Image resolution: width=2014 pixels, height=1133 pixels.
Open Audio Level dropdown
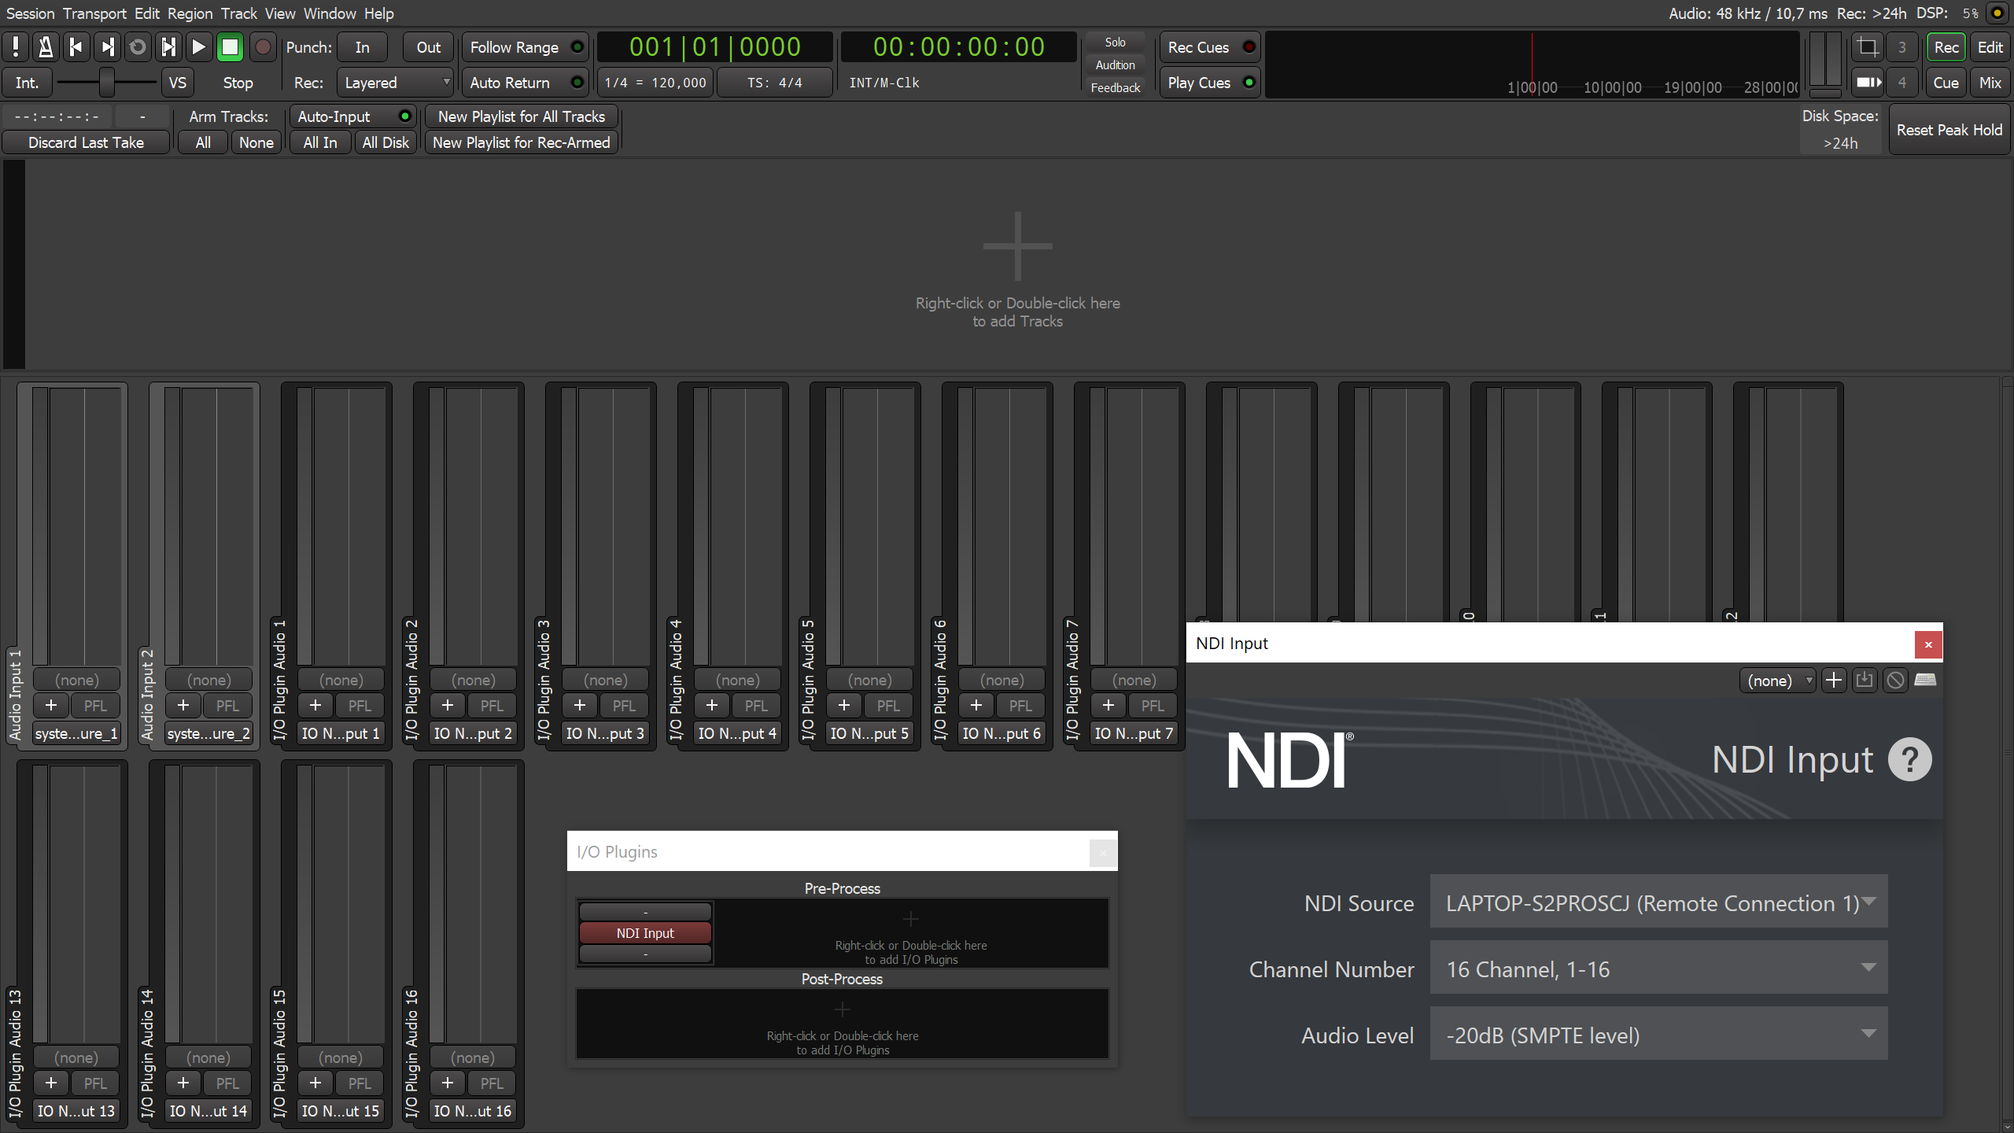point(1658,1035)
